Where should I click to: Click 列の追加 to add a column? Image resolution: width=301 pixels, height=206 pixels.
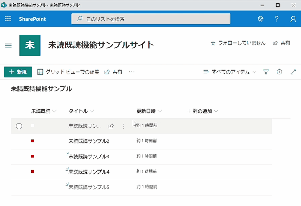[x=203, y=111]
